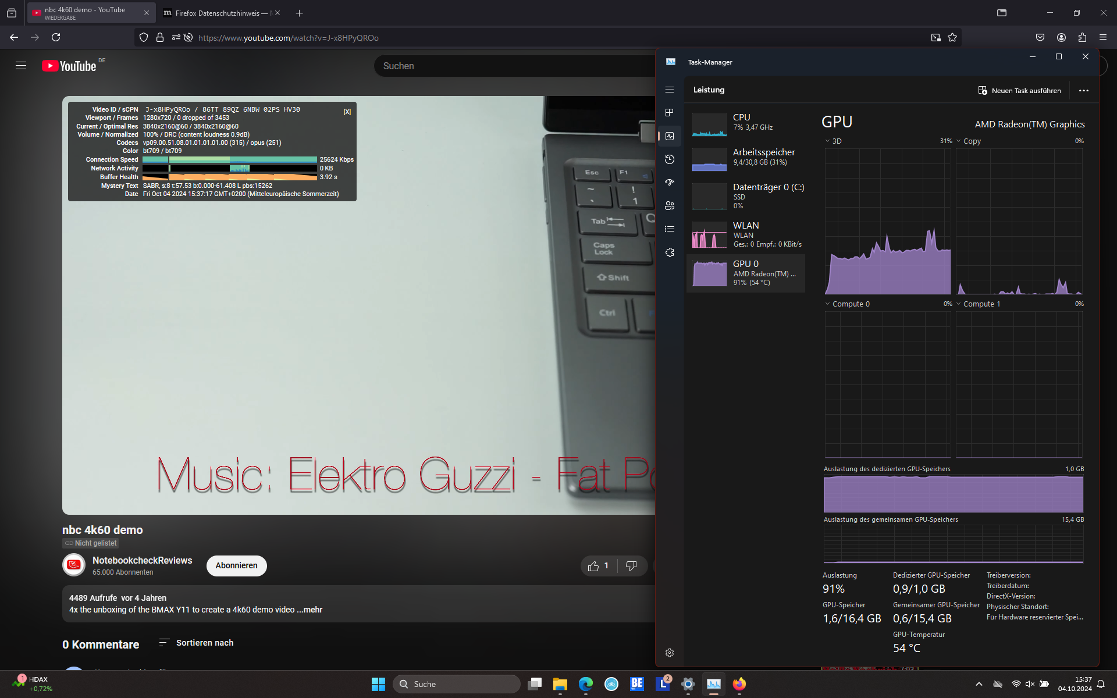The width and height of the screenshot is (1117, 698).
Task: Open the Compute 0 graph dropdown
Action: point(847,304)
